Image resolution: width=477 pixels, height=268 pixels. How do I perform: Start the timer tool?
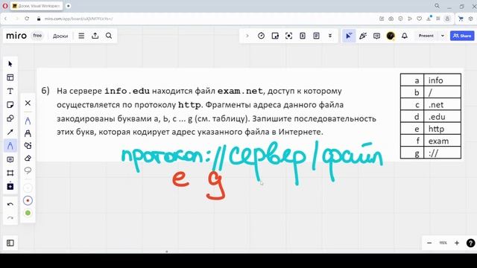(261, 36)
